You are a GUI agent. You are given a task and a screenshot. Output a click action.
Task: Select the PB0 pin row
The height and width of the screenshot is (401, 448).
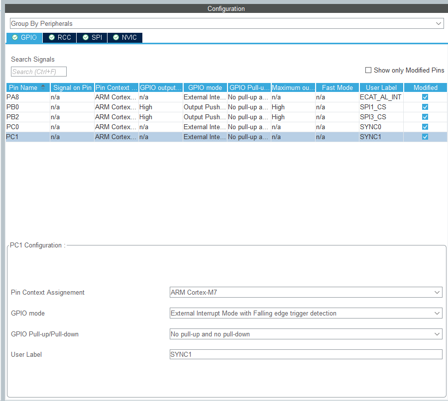coord(226,107)
